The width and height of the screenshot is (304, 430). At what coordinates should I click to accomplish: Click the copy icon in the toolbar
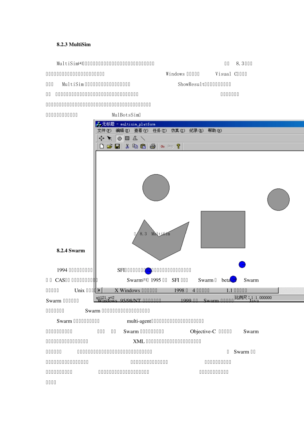(x=135, y=146)
